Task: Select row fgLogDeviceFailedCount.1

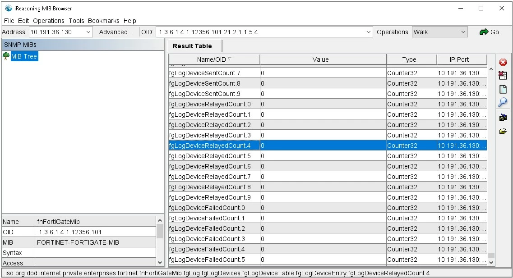Action: (x=328, y=218)
